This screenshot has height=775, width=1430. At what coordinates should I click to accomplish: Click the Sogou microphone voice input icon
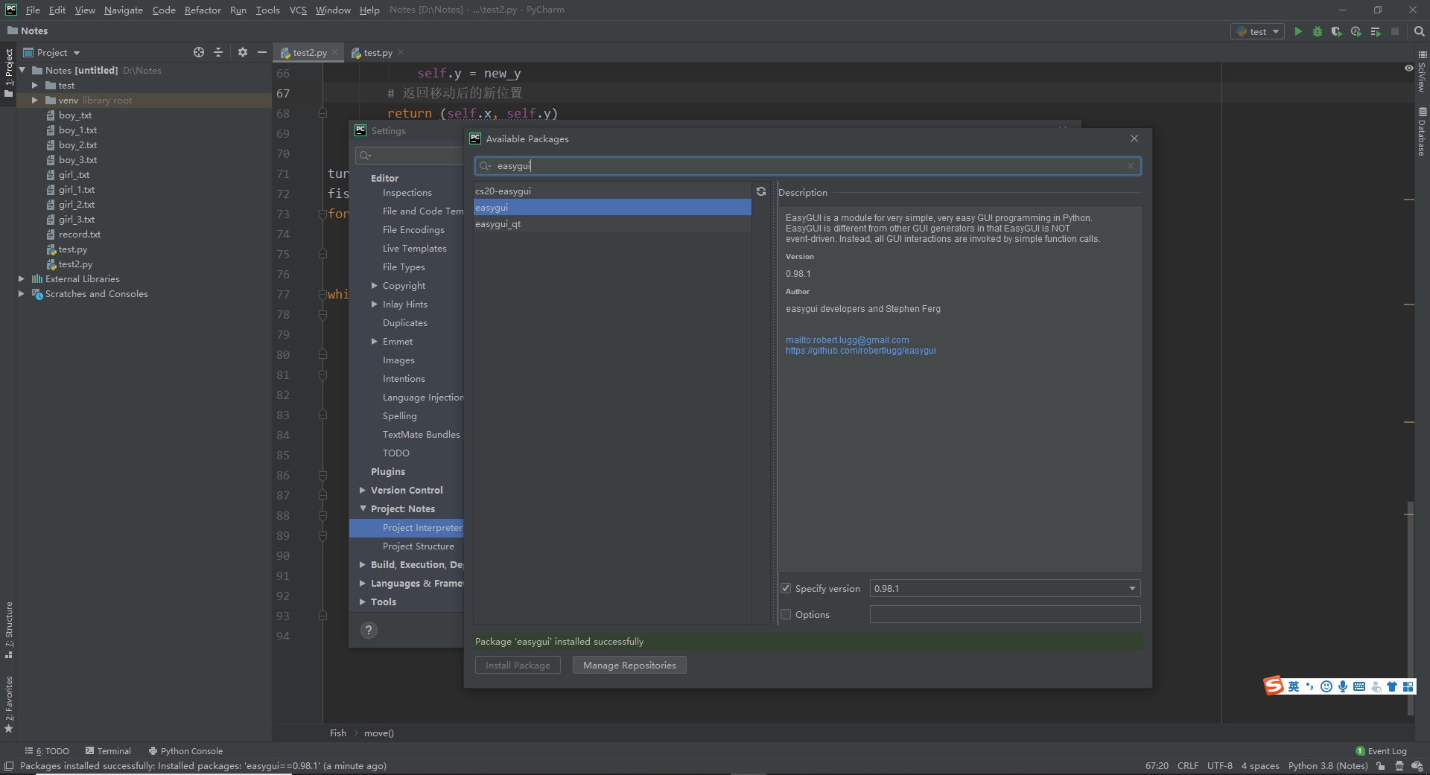coord(1343,686)
